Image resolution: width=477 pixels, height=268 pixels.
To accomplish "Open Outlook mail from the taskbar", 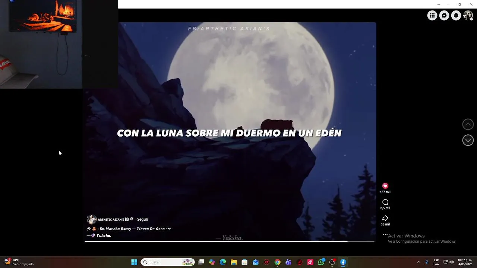I will (256, 262).
